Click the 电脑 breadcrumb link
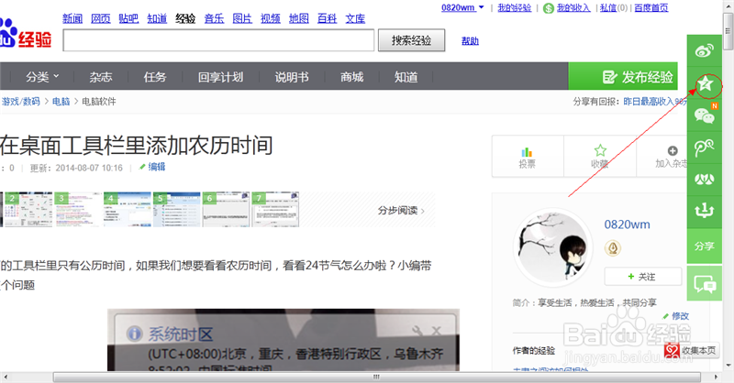 [61, 101]
